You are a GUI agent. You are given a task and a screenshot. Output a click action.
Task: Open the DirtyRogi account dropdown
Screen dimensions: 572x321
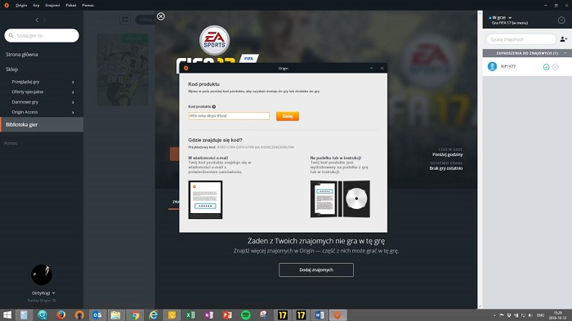43,293
